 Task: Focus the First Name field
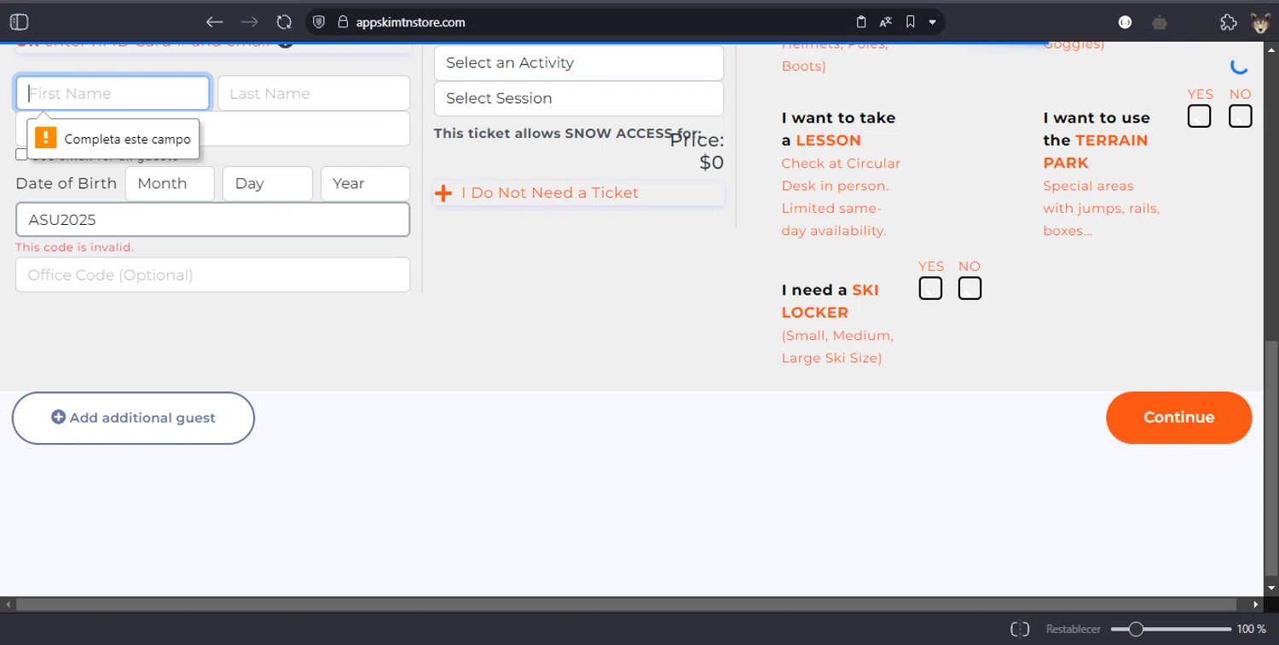(x=113, y=94)
